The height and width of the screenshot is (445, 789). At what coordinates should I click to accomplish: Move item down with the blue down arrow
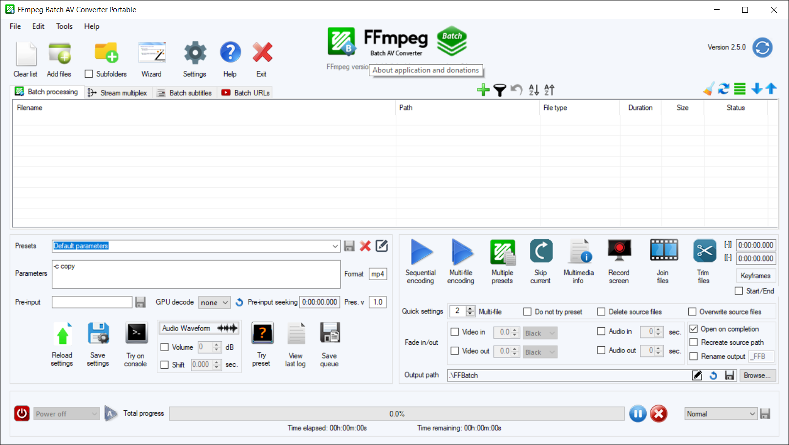tap(757, 89)
